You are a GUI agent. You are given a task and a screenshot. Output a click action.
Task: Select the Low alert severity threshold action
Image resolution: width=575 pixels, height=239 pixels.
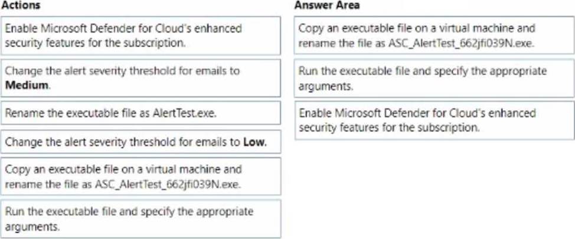pos(141,142)
